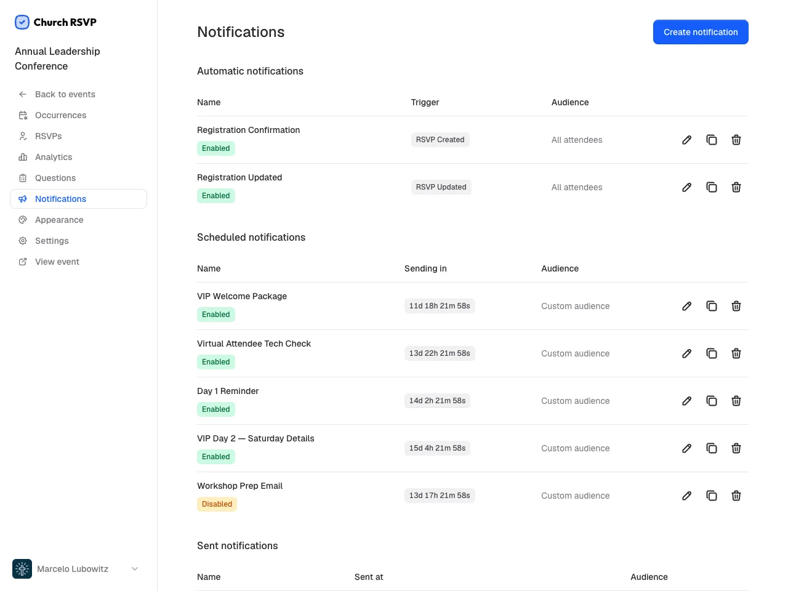Click the Disabled badge under Workshop Prep Email
The height and width of the screenshot is (591, 788).
coord(217,504)
